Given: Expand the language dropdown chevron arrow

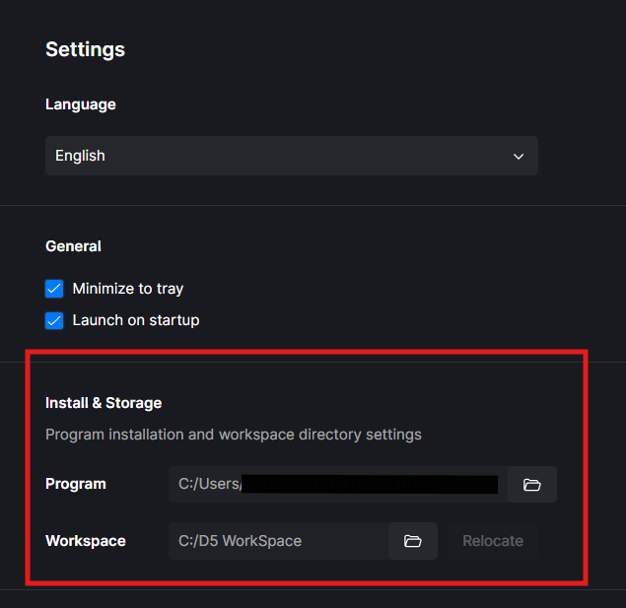Looking at the screenshot, I should [519, 156].
